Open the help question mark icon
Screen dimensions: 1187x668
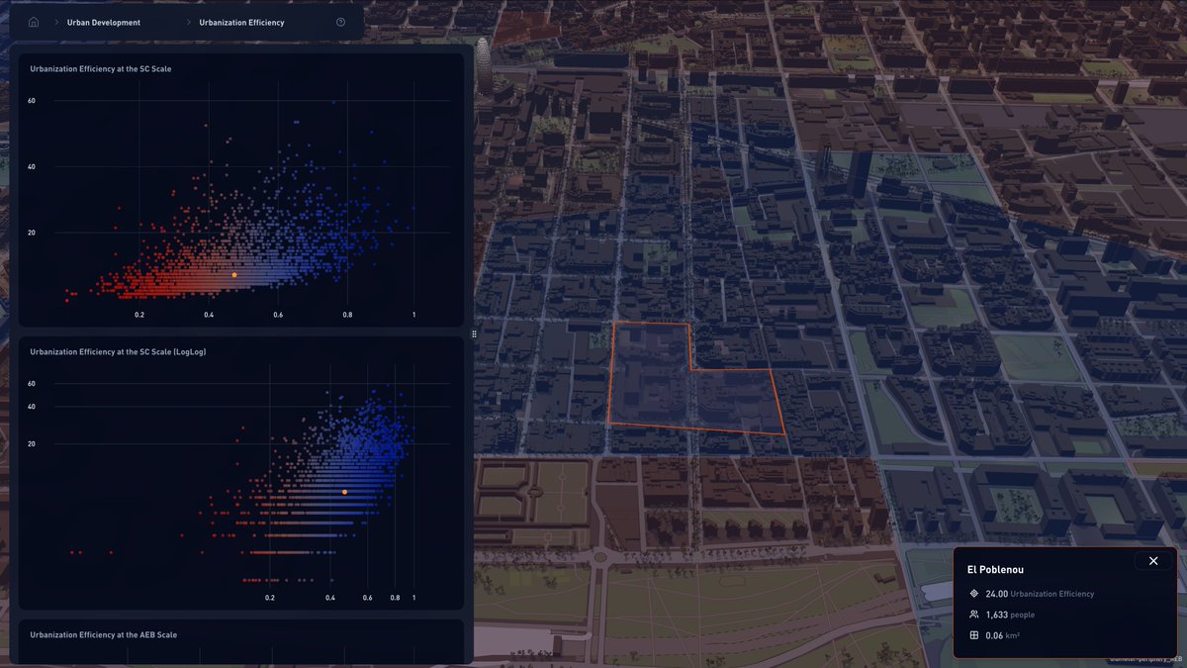[x=341, y=22]
